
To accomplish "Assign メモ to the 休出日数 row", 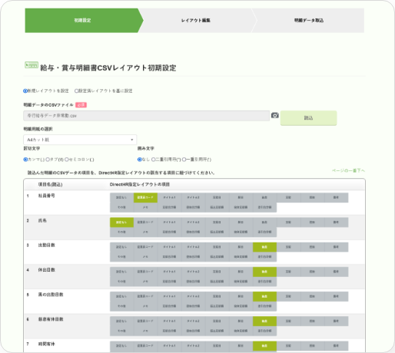I will [145, 282].
